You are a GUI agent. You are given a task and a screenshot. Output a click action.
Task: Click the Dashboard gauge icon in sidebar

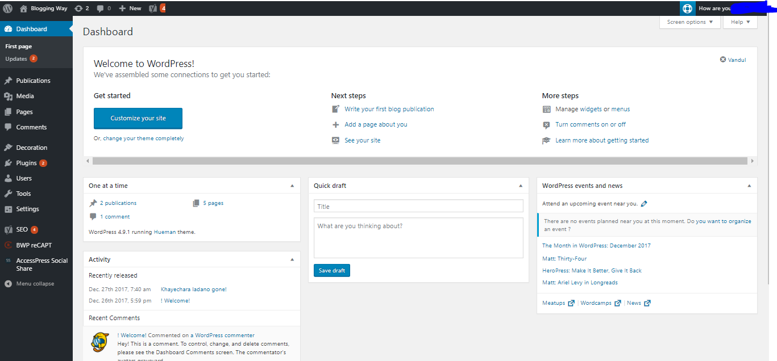pos(8,29)
